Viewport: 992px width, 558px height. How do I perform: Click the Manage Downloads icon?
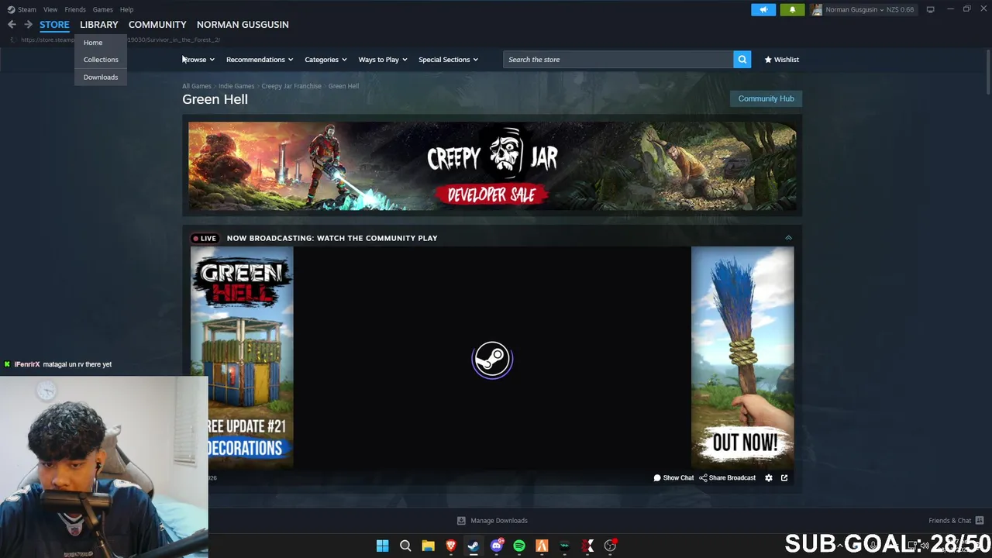click(461, 520)
